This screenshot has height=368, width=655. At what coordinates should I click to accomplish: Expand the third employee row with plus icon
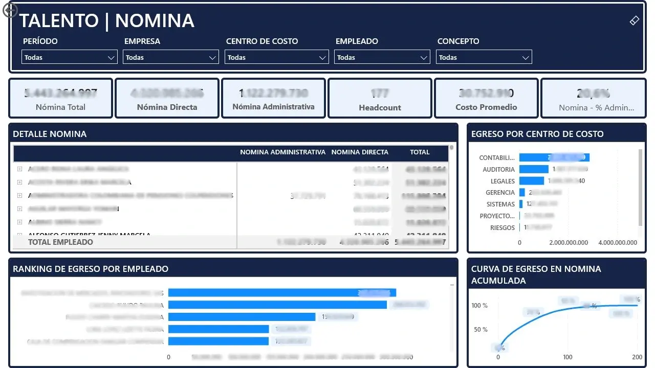click(x=20, y=195)
